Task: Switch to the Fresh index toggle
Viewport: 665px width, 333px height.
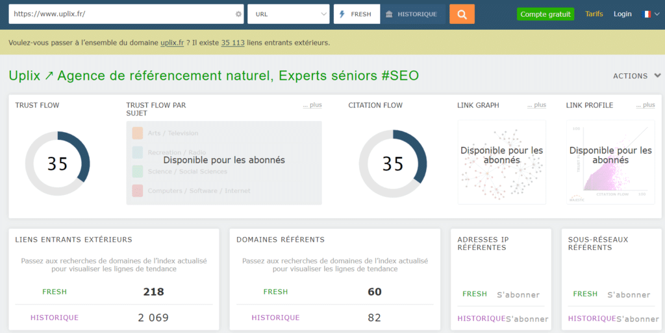Action: click(357, 14)
